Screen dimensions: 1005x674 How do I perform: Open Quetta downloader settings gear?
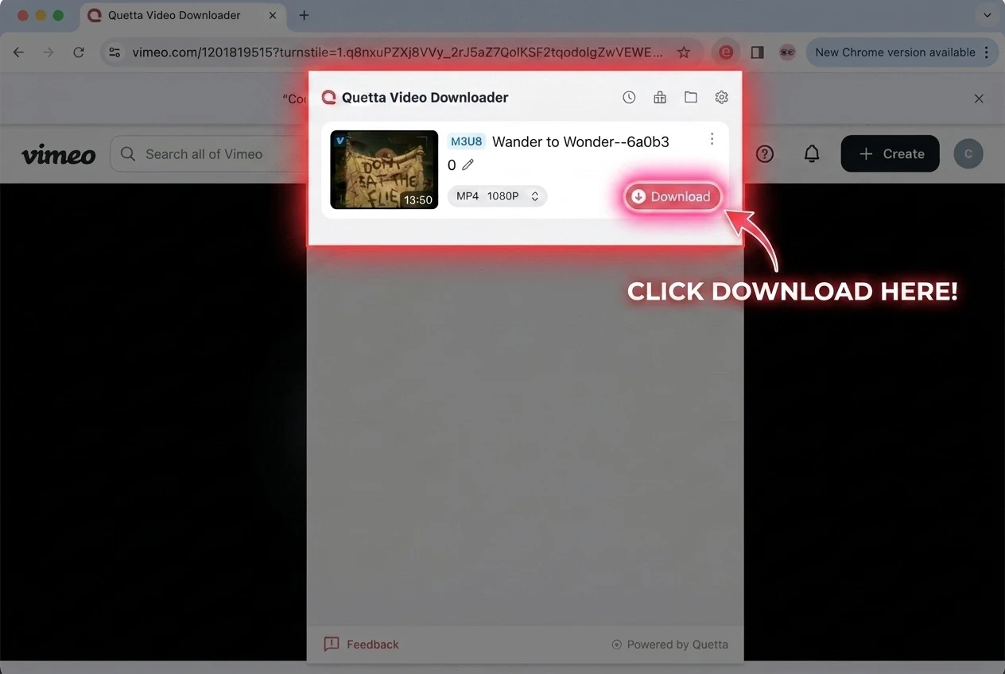coord(721,97)
